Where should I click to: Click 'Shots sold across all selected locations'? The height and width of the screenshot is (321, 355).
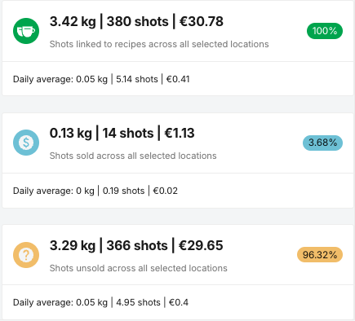coord(133,156)
